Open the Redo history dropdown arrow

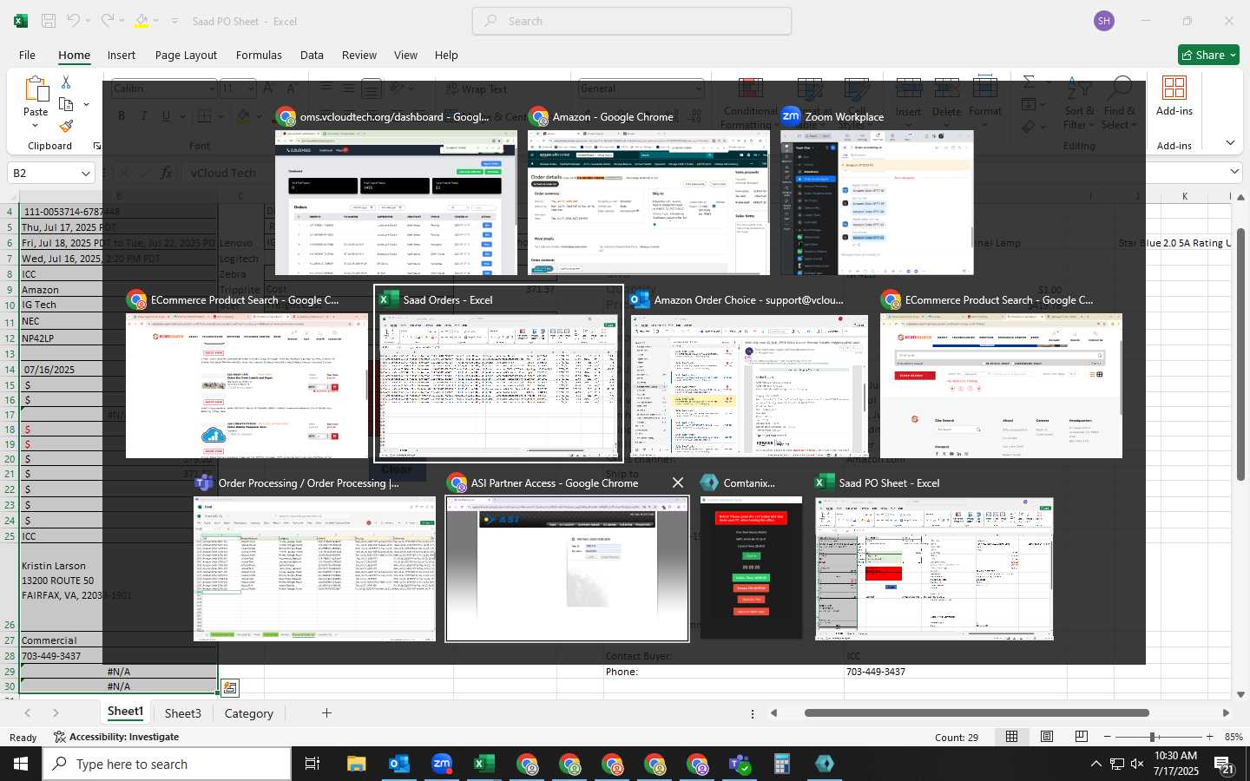(x=121, y=21)
